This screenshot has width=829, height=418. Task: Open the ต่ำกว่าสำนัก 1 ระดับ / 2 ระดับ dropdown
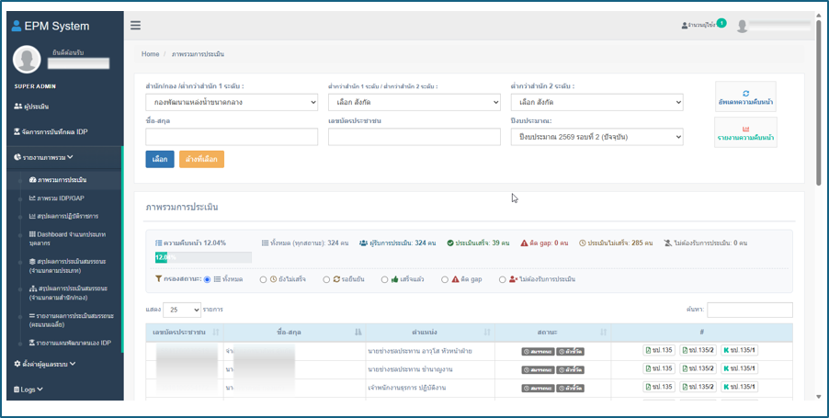point(414,102)
